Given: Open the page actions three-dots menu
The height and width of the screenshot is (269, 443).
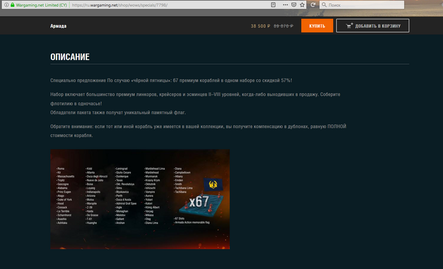Looking at the screenshot, I should pos(285,5).
